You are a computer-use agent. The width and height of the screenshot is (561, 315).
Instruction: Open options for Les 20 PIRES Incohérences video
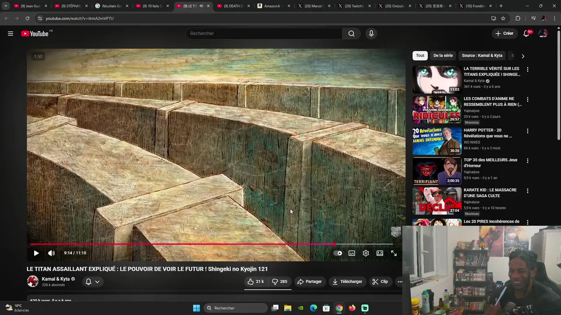pos(528,222)
